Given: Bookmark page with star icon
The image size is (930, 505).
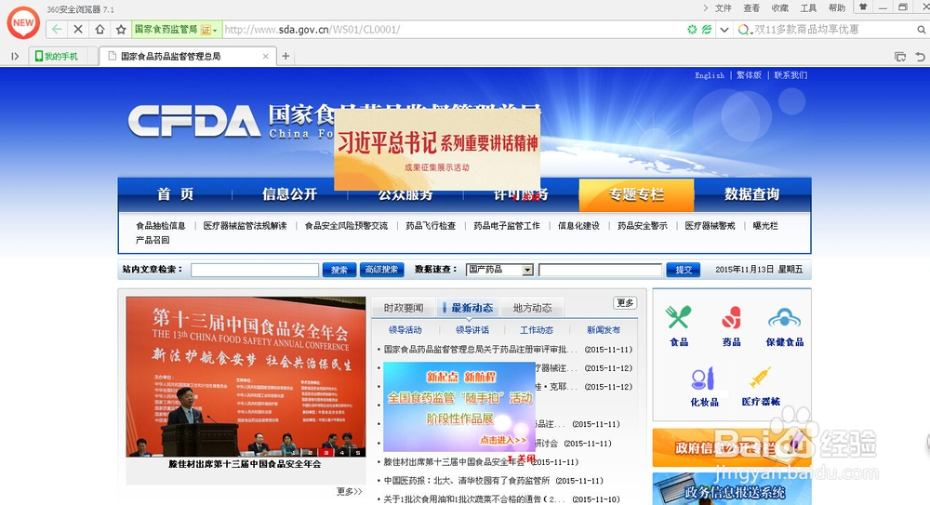Looking at the screenshot, I should point(121,29).
